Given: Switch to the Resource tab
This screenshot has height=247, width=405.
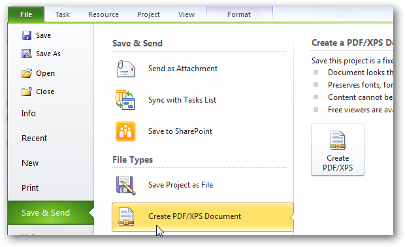Looking at the screenshot, I should (x=103, y=14).
